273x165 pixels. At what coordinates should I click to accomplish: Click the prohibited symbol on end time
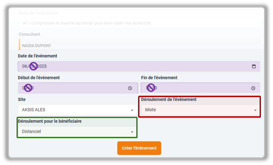[151, 88]
